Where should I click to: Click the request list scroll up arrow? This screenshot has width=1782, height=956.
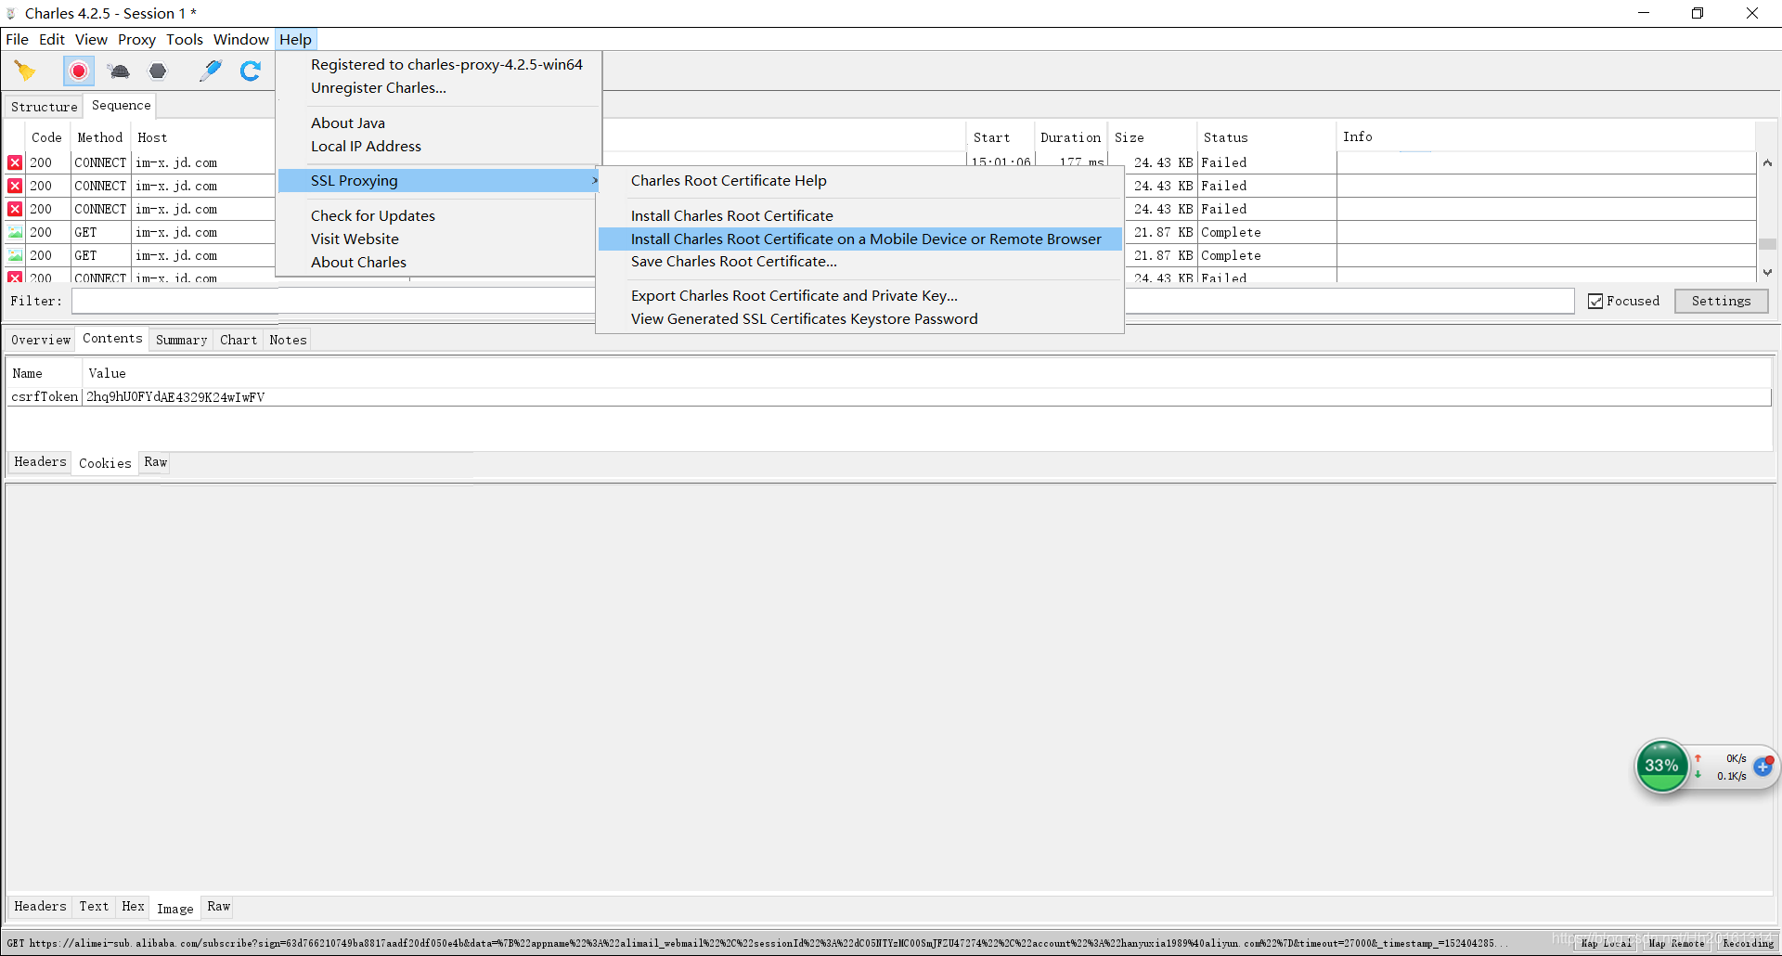point(1767,163)
